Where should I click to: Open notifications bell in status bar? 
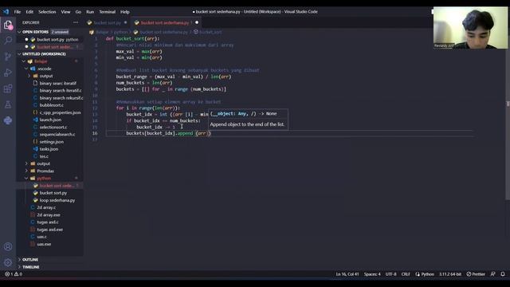click(503, 274)
